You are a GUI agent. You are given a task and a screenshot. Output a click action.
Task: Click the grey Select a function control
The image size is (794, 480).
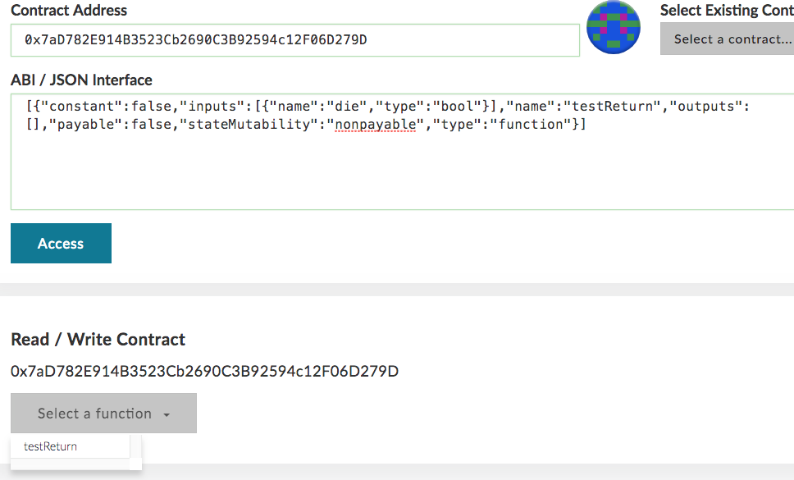[103, 413]
